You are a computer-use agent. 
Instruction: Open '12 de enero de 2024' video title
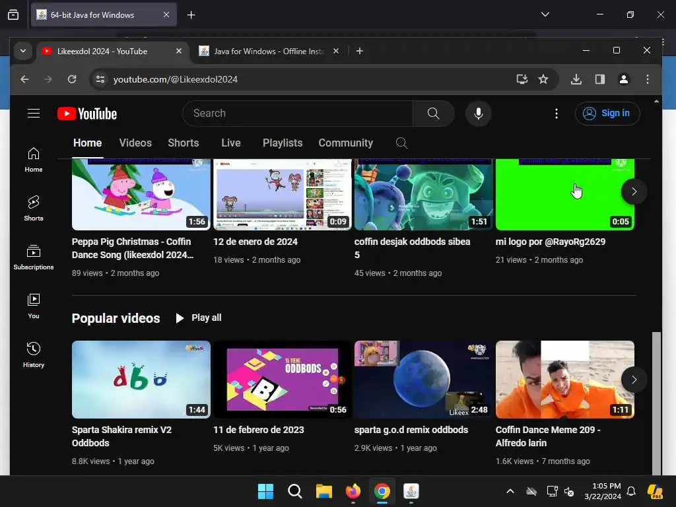[x=255, y=242]
